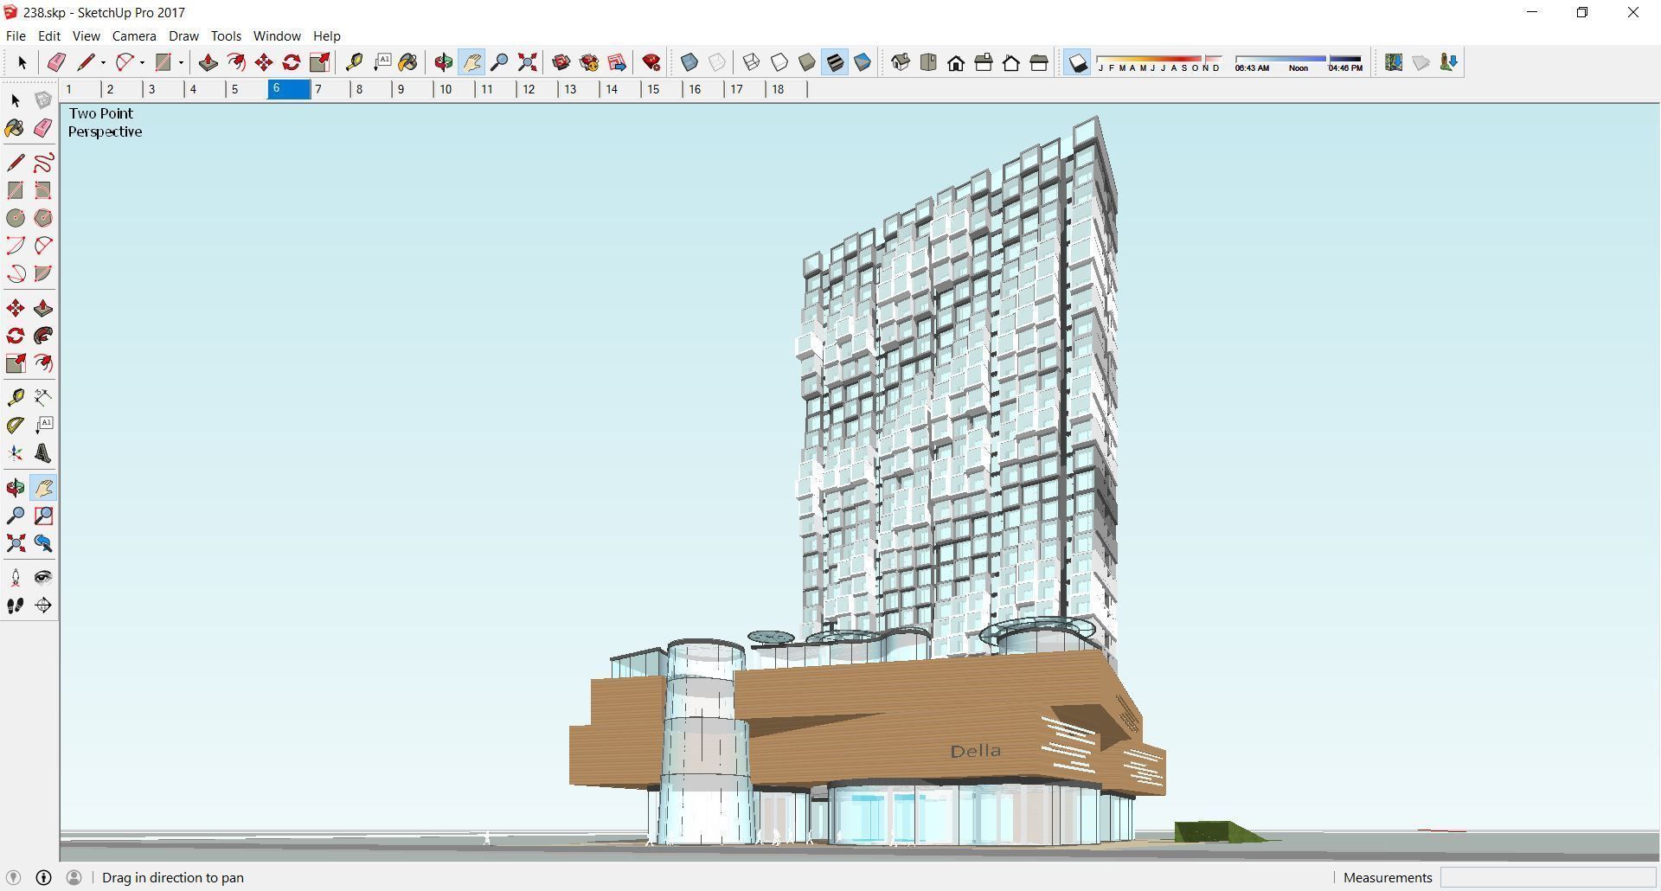The height and width of the screenshot is (891, 1661).
Task: Select the Rotated Rectangle tool
Action: pyautogui.click(x=43, y=190)
